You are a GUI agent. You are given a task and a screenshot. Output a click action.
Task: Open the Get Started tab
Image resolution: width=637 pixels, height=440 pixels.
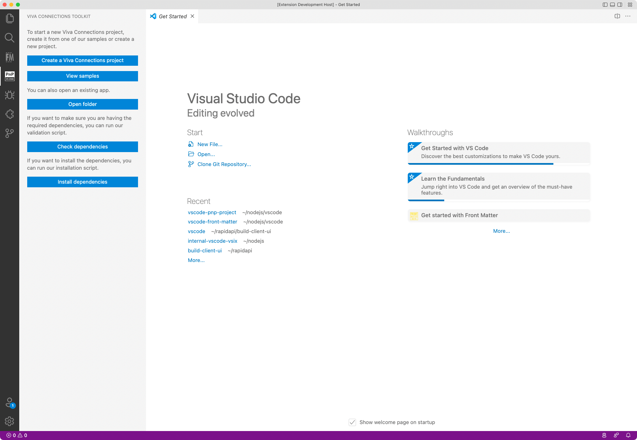(172, 16)
